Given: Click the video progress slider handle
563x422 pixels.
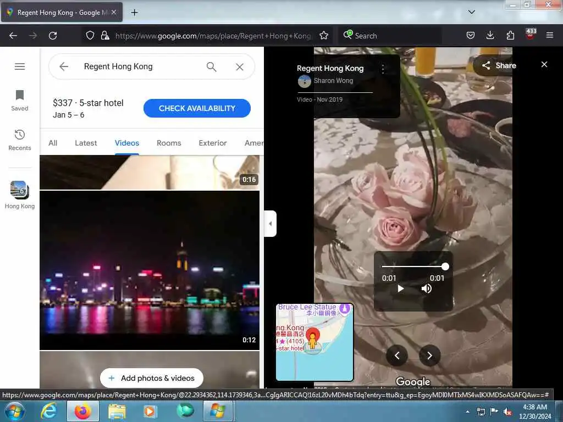Looking at the screenshot, I should pos(445,266).
